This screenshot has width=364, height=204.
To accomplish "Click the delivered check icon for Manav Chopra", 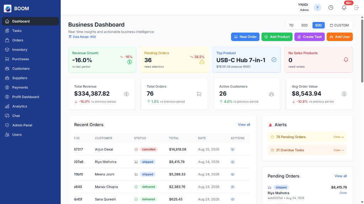I will click(136, 187).
